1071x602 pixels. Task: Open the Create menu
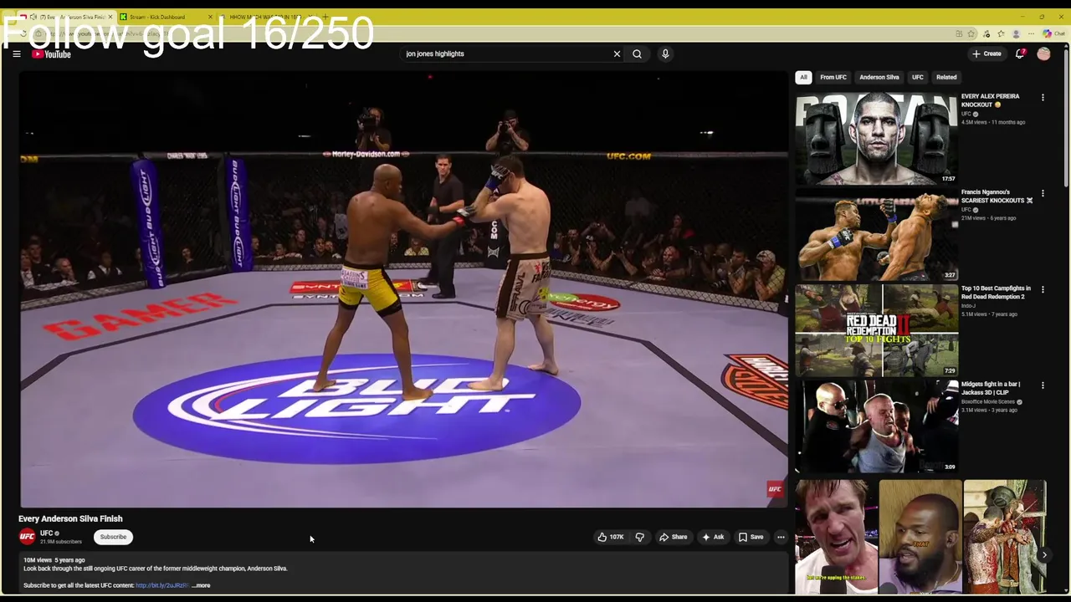coord(986,54)
